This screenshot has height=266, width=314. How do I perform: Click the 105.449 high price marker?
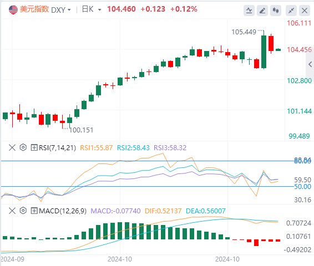tap(244, 32)
